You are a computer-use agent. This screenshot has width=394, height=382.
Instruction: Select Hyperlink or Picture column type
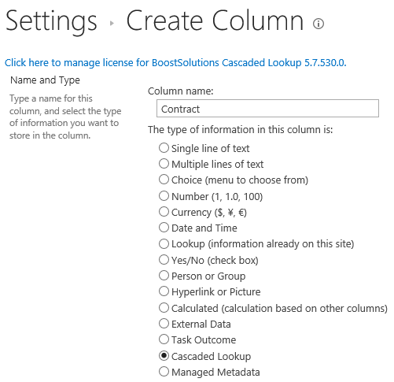[x=164, y=291]
